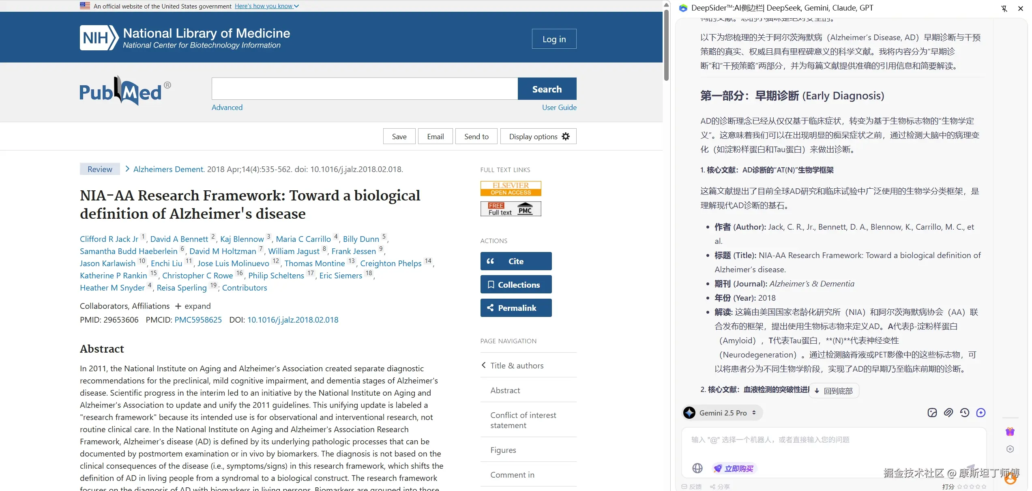Viewport: 1032px width, 491px height.
Task: Open the Free Full text PMC link
Action: pos(510,209)
